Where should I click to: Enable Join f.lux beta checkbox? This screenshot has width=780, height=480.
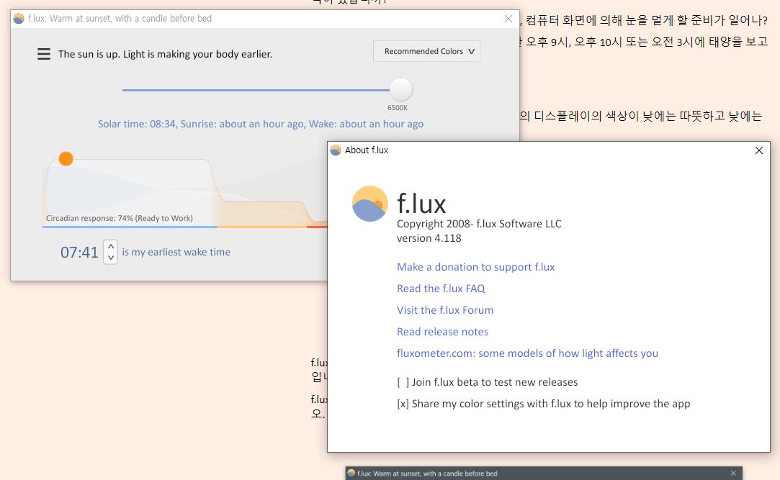(403, 382)
